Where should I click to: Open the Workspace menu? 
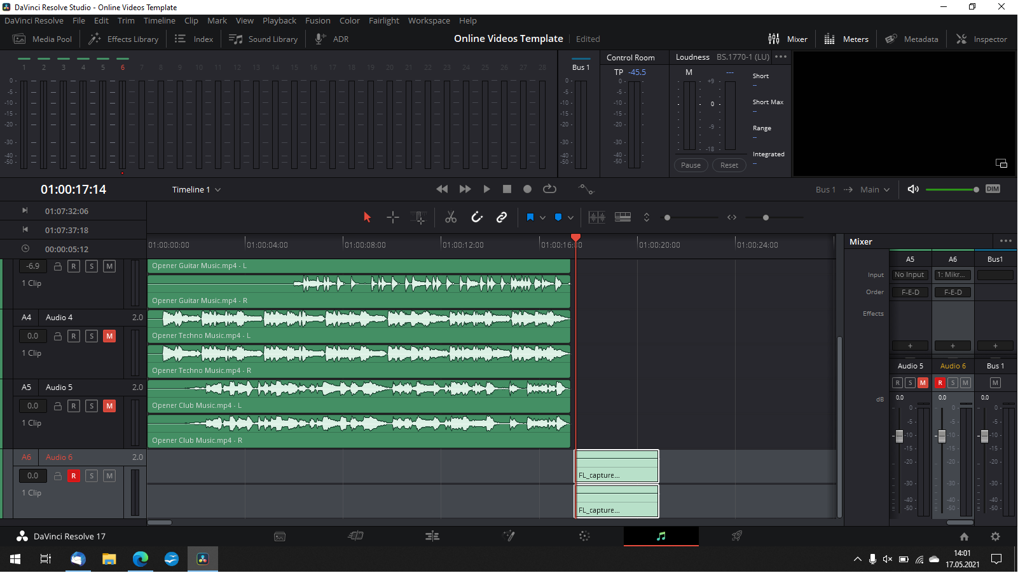pos(429,21)
